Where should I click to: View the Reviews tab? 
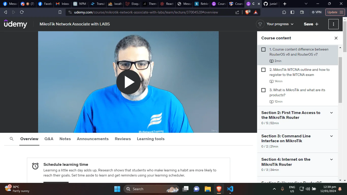(123, 139)
